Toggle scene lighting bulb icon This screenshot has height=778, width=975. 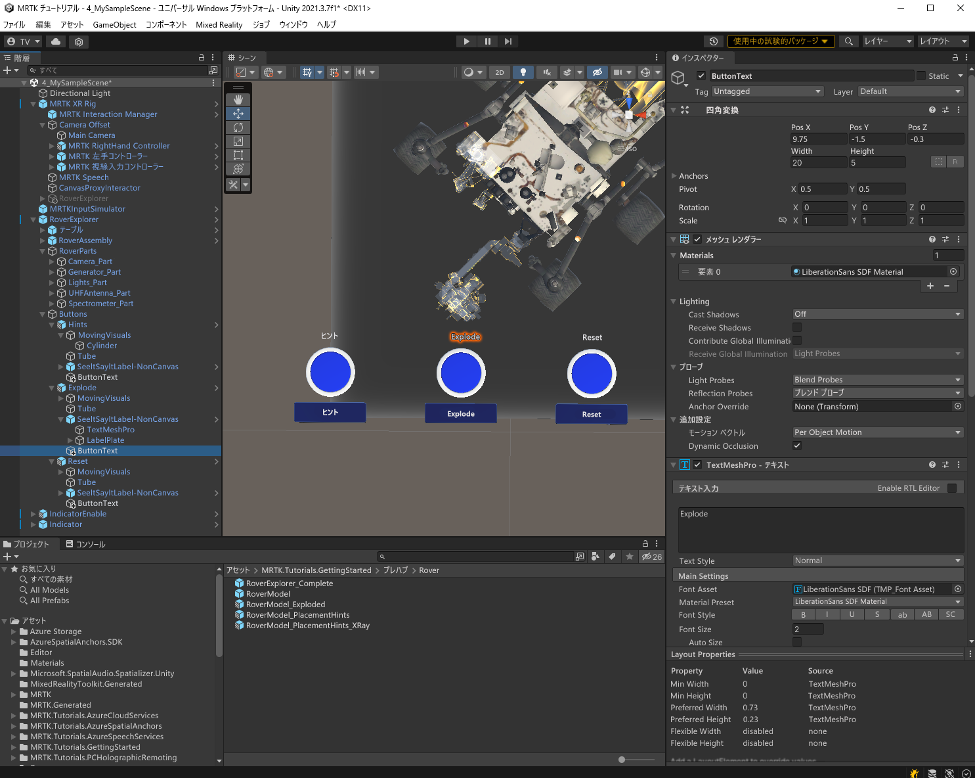[x=523, y=72]
